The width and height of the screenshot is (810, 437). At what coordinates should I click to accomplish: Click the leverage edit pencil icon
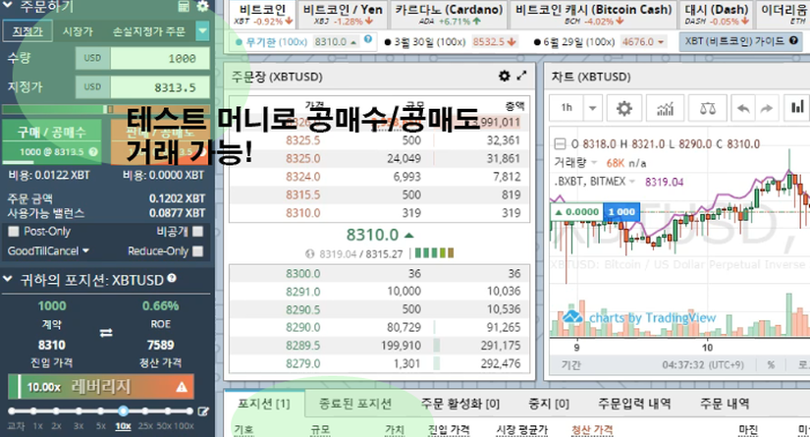pos(204,411)
